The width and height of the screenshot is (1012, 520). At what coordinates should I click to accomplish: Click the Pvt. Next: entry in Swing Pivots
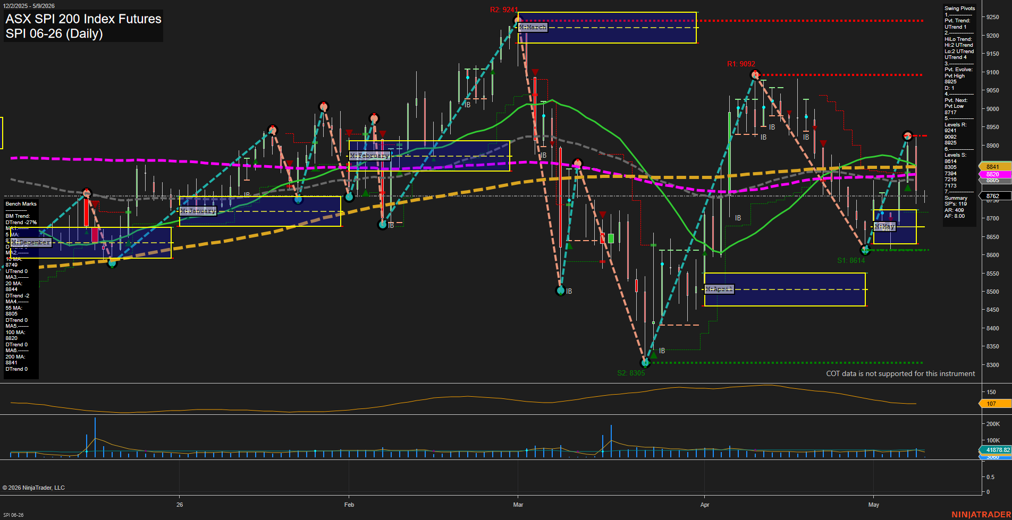click(956, 100)
